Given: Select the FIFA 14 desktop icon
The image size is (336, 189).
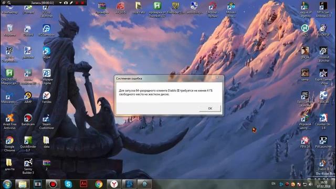Looking at the screenshot, I should [305, 142].
